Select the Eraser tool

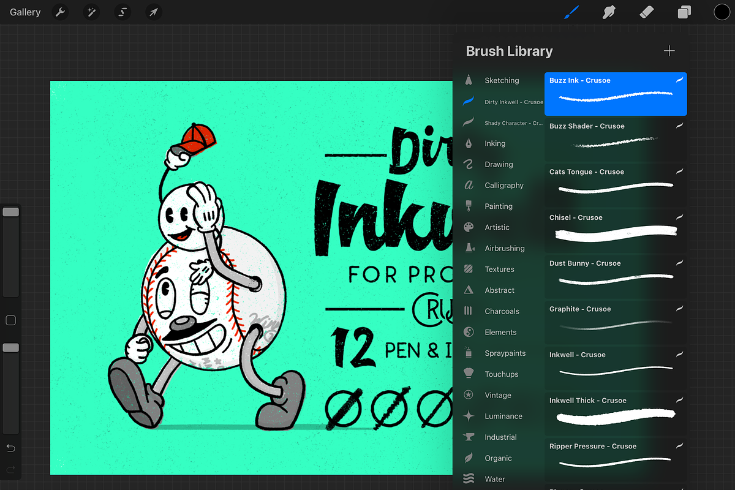(x=646, y=12)
